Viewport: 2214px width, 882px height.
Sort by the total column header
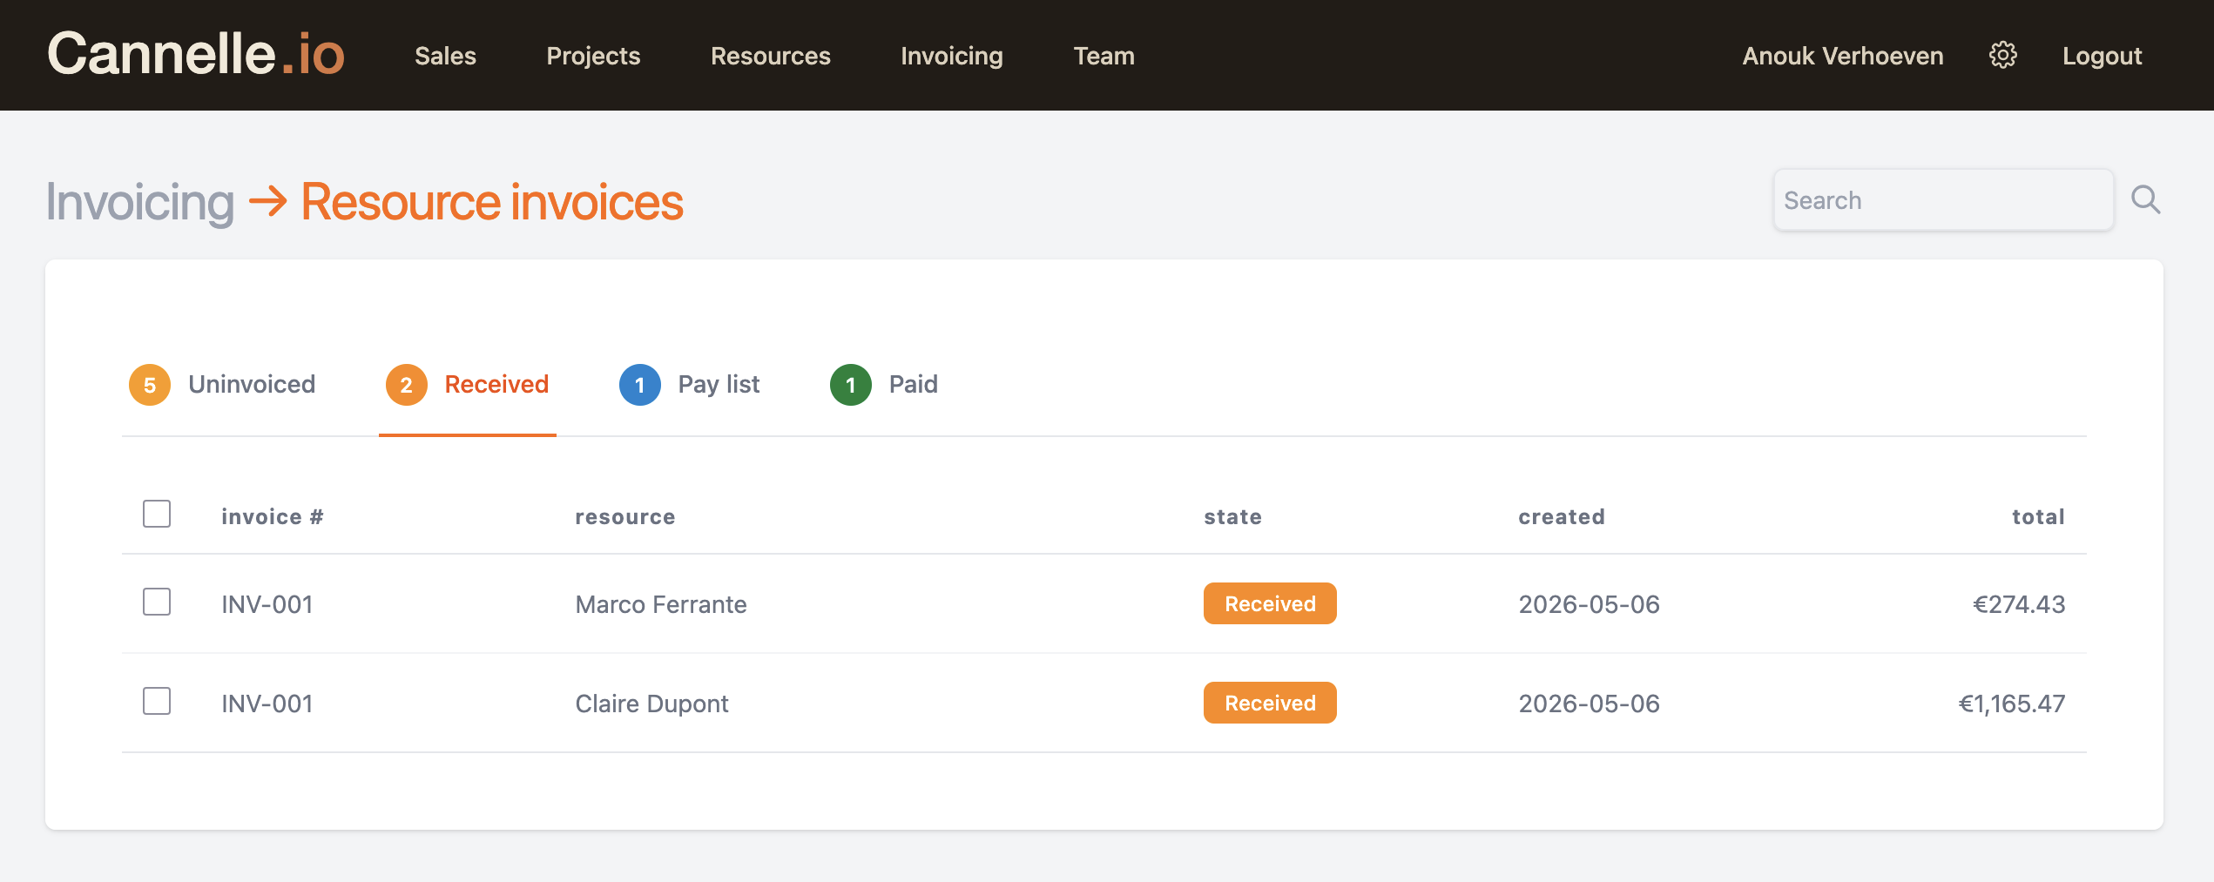(x=2038, y=516)
